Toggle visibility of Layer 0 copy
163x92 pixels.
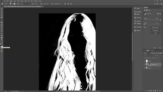144,65
